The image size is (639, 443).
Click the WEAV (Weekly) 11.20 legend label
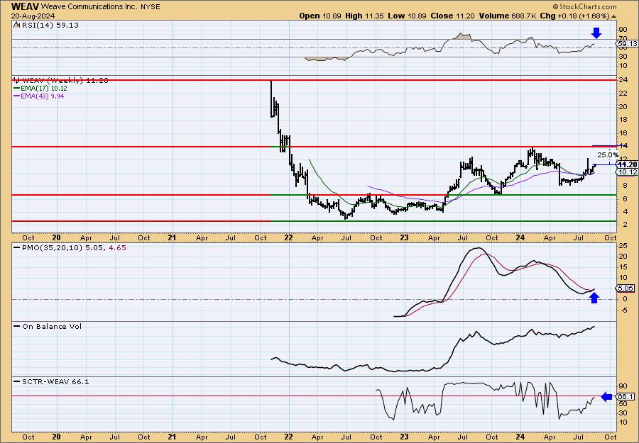click(x=65, y=81)
